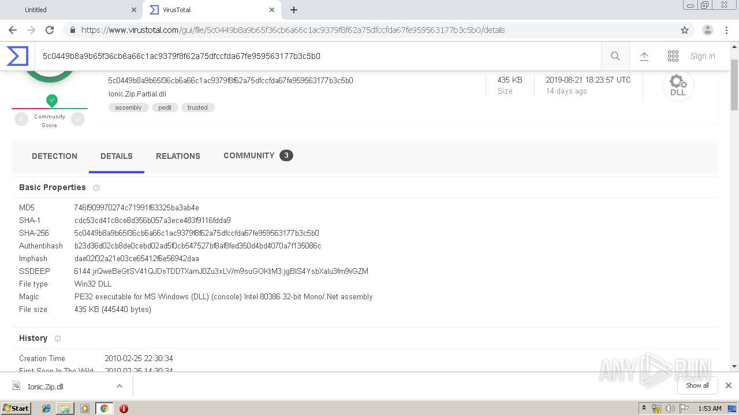
Task: Click the system clock 1:53 AM
Action: click(710, 408)
